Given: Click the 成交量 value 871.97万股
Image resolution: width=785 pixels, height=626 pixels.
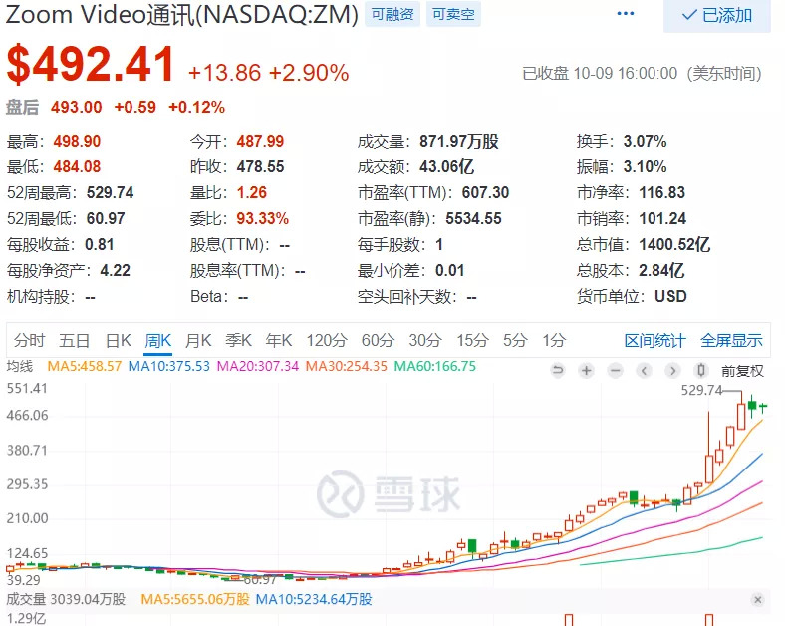Looking at the screenshot, I should coord(459,142).
